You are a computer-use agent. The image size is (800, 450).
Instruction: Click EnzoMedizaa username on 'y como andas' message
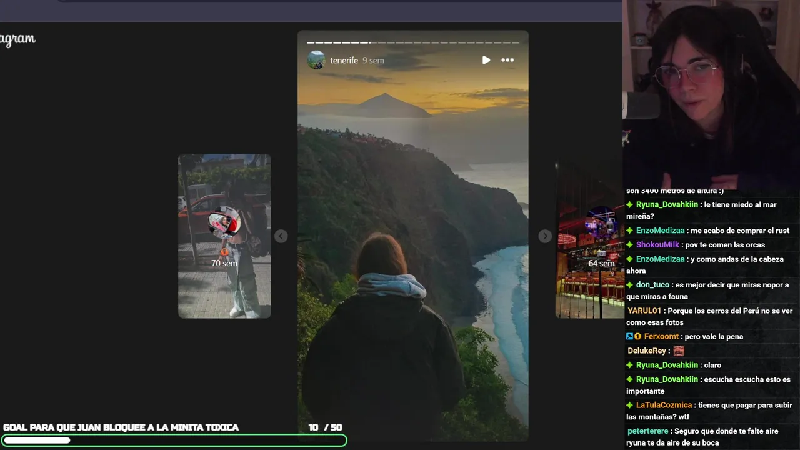660,259
